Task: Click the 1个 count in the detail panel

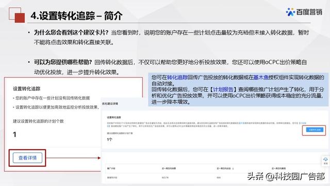Action: 109,139
